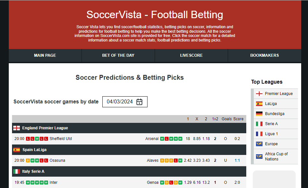The height and width of the screenshot is (188, 308).
Task: Open the MAIN PAGE menu item
Action: [x=45, y=55]
